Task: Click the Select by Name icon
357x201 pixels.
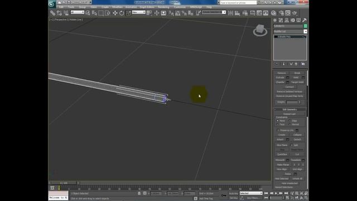Action: pyautogui.click(x=94, y=13)
